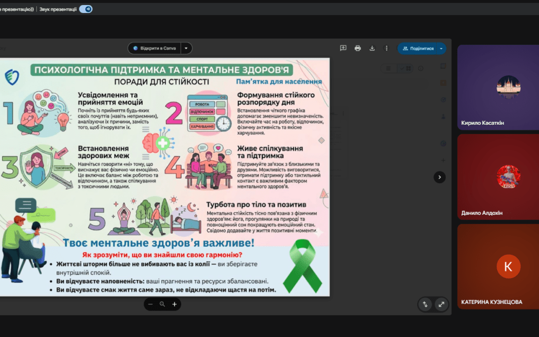Click Твоє ментальне здоров'я важливе! text

point(159,243)
